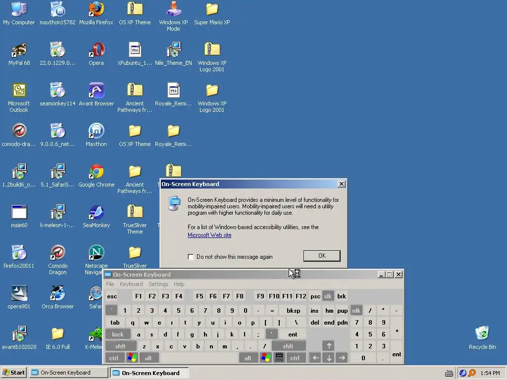Select the Orca Browser icon
Viewport: 507px width, 380px height.
click(x=57, y=297)
